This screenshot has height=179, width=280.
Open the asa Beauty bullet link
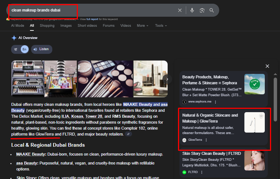point(27,163)
